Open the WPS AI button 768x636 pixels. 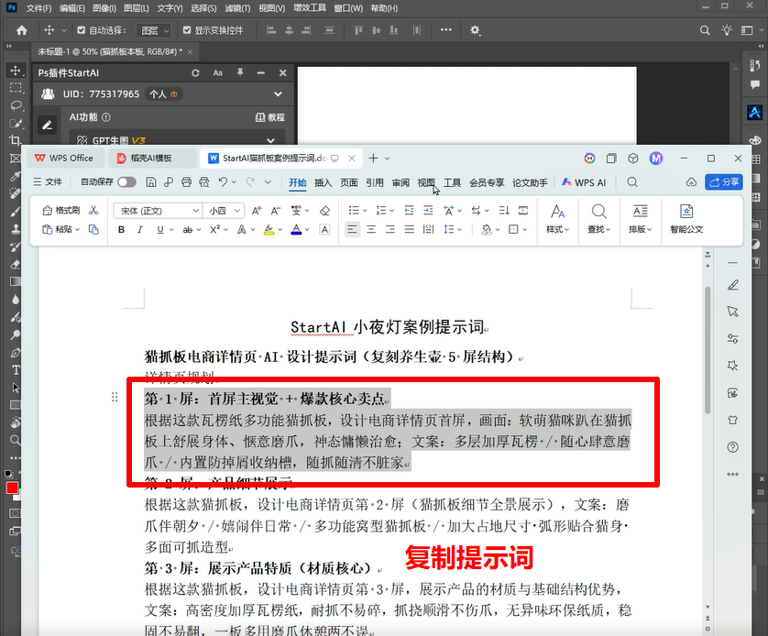584,182
